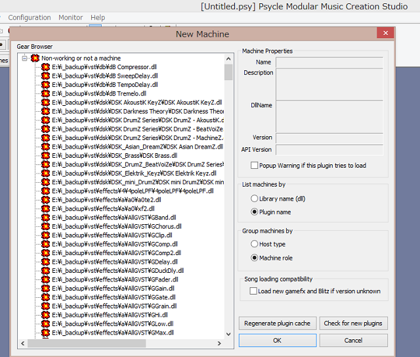The width and height of the screenshot is (420, 357).
Task: Click the icon beside GDelay.dll
Action: tap(46, 262)
